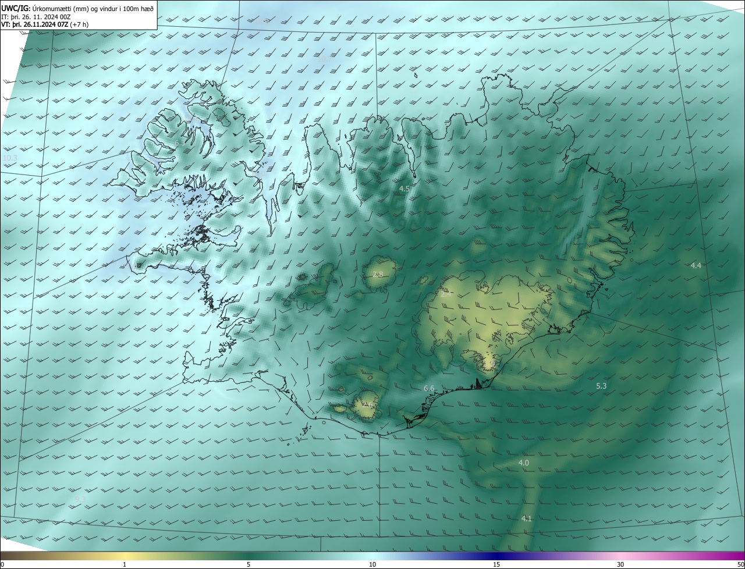The width and height of the screenshot is (745, 569).
Task: Click the 15 tick label on the color scale
Action: [496, 564]
